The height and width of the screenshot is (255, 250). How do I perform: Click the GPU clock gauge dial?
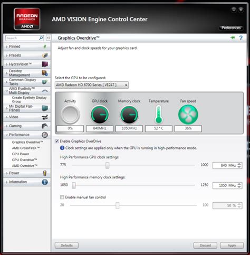coord(100,115)
